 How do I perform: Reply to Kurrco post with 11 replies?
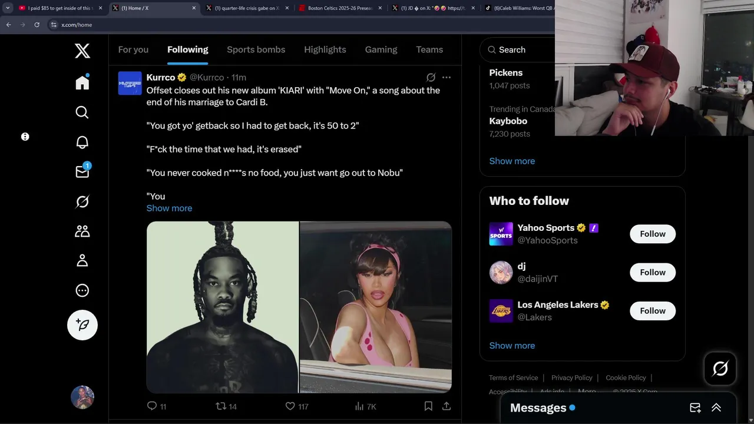(156, 406)
